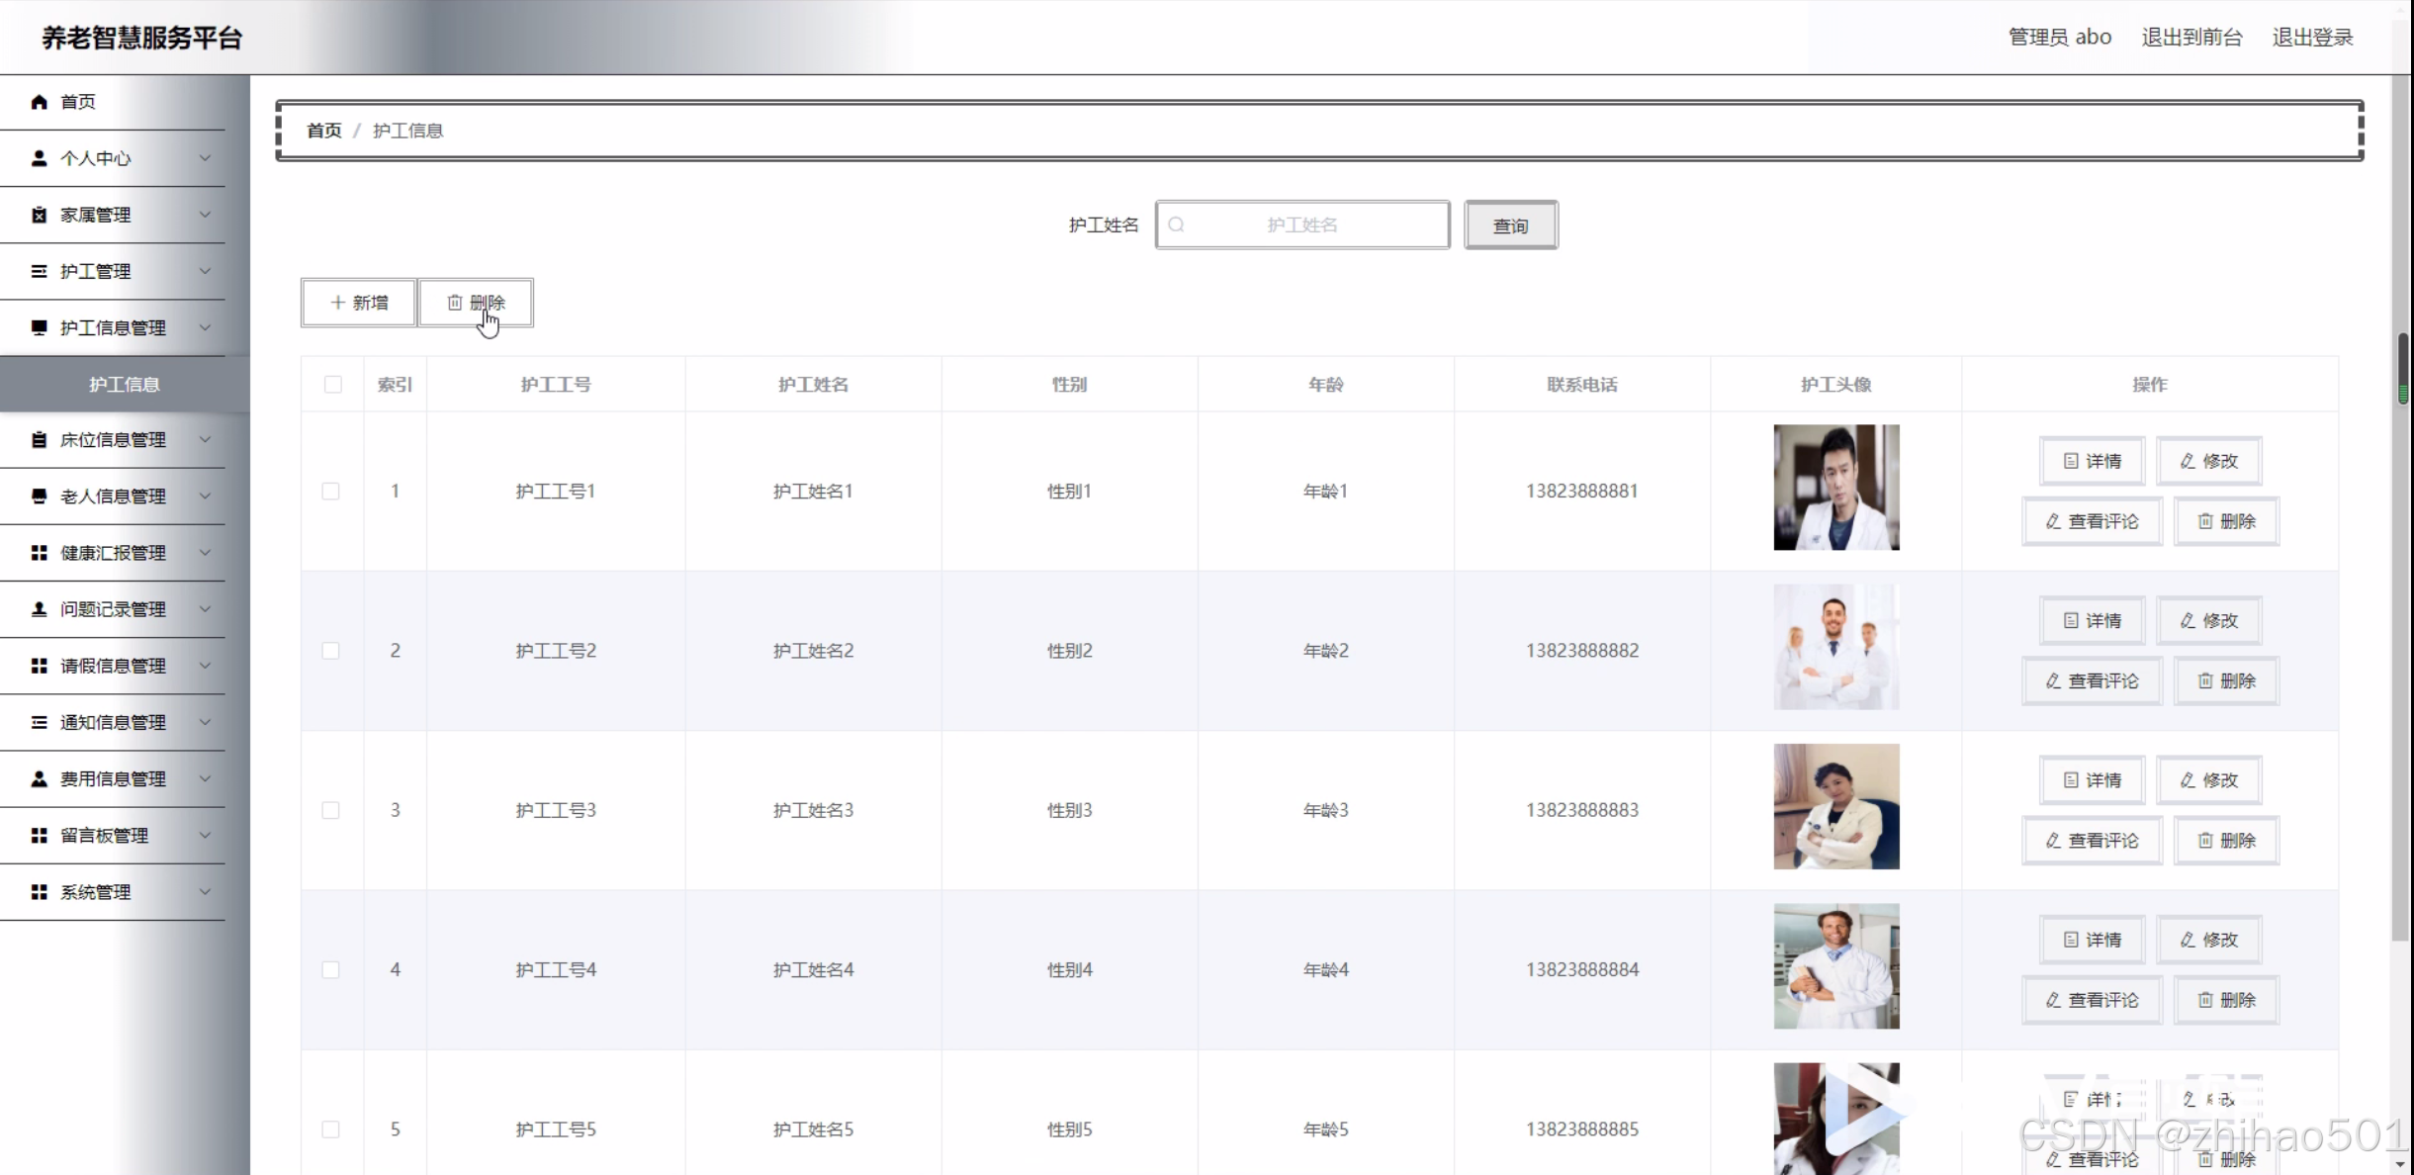Open the 费用信息管理 menu entry
2414x1175 pixels.
pos(113,779)
